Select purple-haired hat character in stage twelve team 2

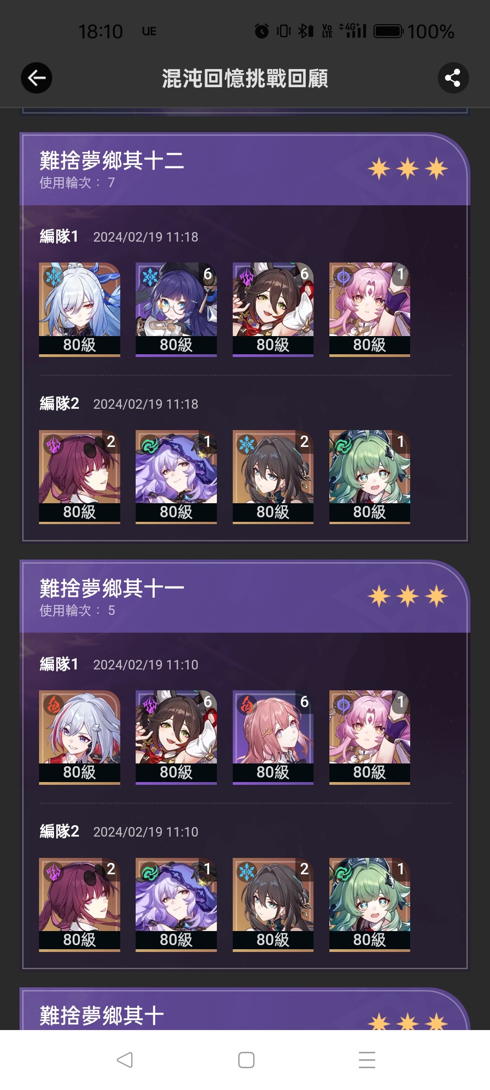[176, 477]
